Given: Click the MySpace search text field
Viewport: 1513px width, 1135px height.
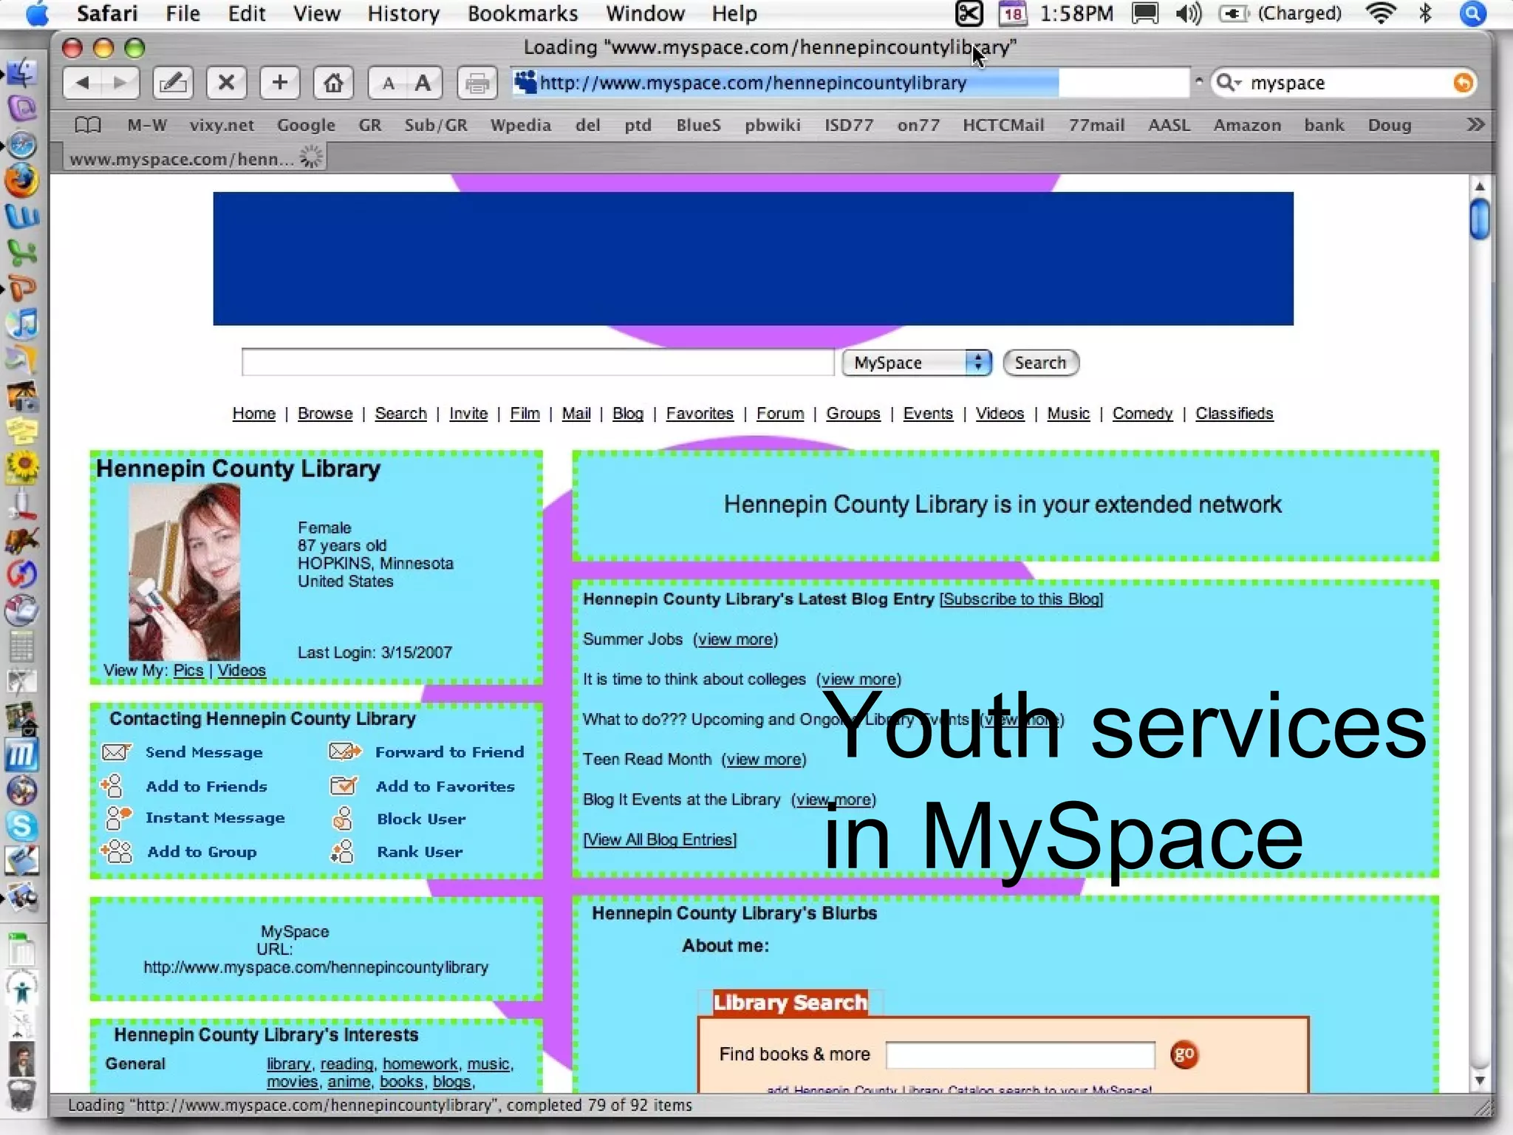Looking at the screenshot, I should click(x=538, y=363).
